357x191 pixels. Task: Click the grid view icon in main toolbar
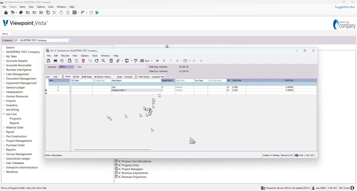click(75, 12)
